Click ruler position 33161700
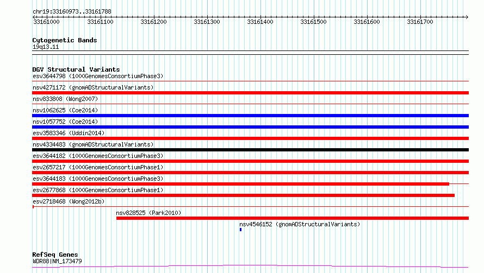Viewport: 484px width, 273px height. [x=420, y=22]
